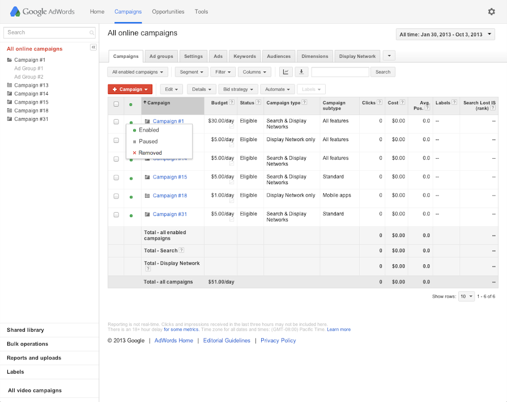507x402 pixels.
Task: Switch to the Display Network tab
Action: (x=357, y=56)
